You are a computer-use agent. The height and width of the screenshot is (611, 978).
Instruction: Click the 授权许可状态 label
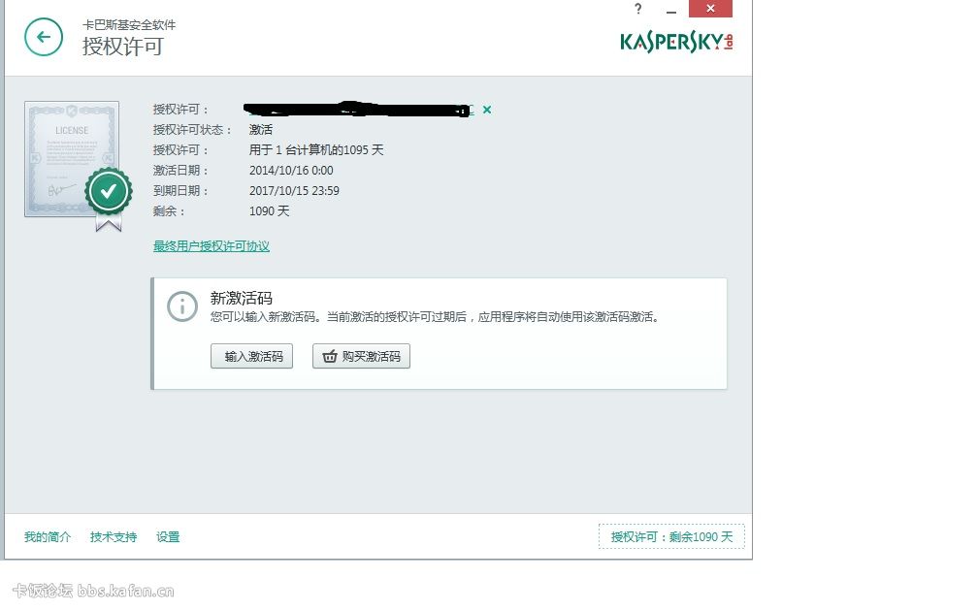click(x=192, y=130)
